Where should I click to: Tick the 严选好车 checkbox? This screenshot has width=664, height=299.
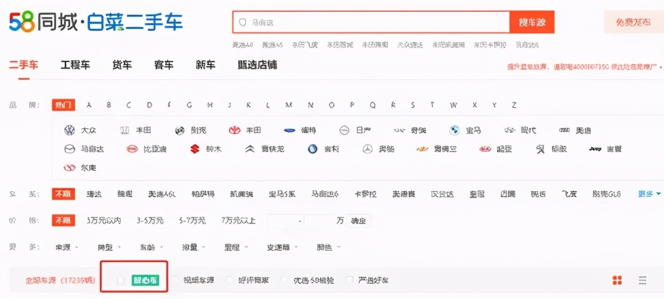349,280
